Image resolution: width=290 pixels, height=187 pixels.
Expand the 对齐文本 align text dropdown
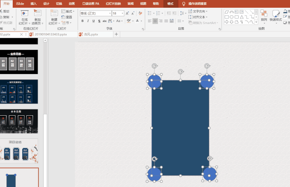click(198, 17)
